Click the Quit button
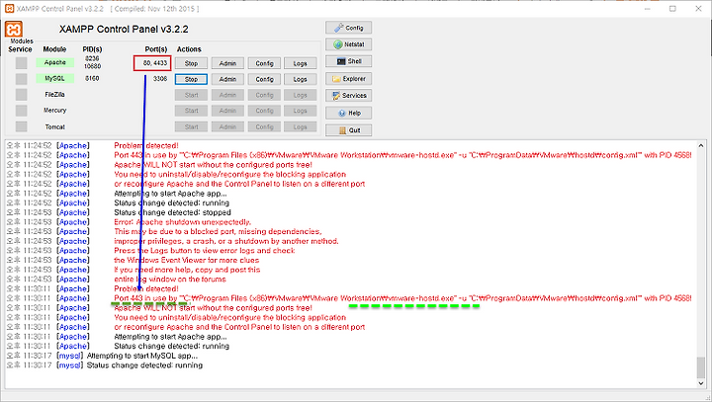The image size is (712, 402). click(348, 130)
